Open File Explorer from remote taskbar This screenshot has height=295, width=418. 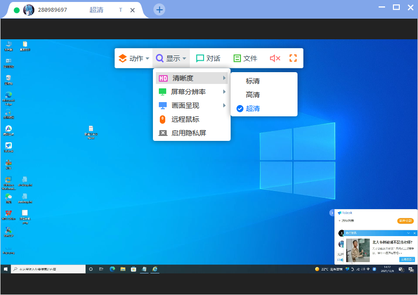(x=123, y=269)
